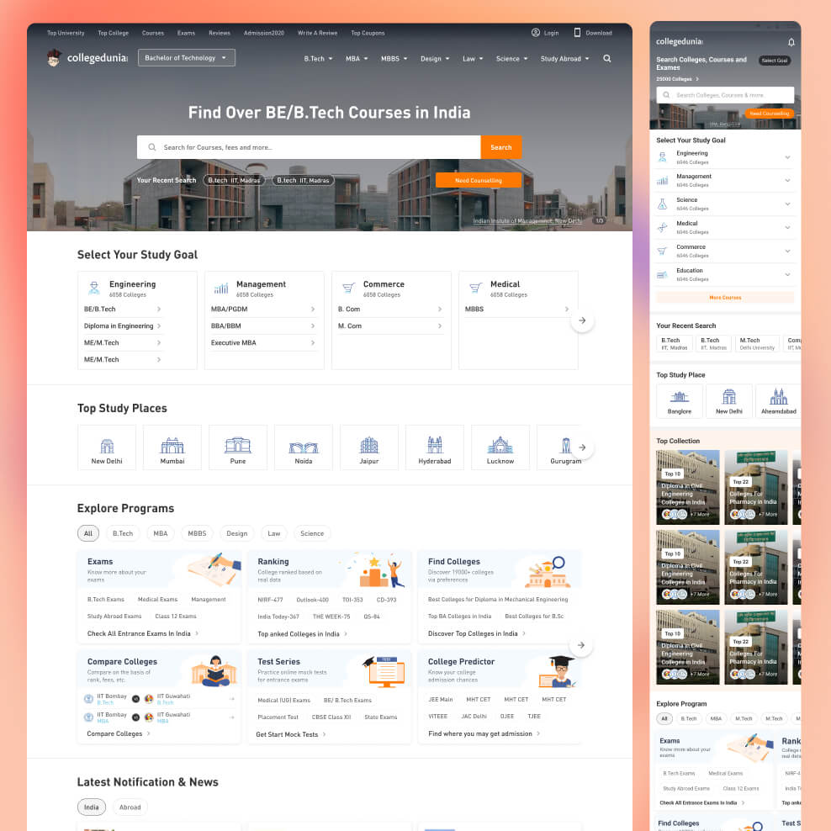The width and height of the screenshot is (831, 831).
Task: Tap Aheamdabad tile in mobile view
Action: tap(778, 401)
